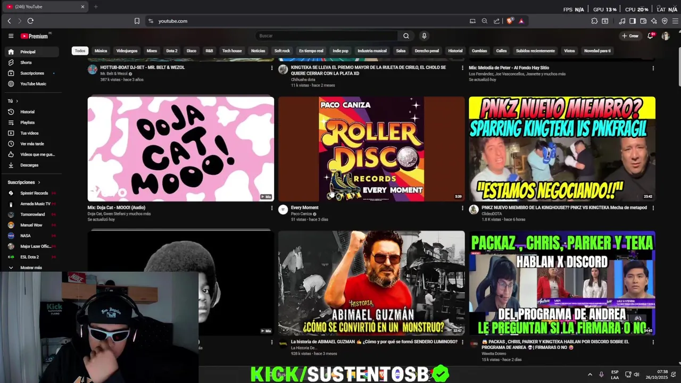Play Sparring Kingteka vs PNKFragil thumbnail
The height and width of the screenshot is (383, 681).
(x=562, y=149)
